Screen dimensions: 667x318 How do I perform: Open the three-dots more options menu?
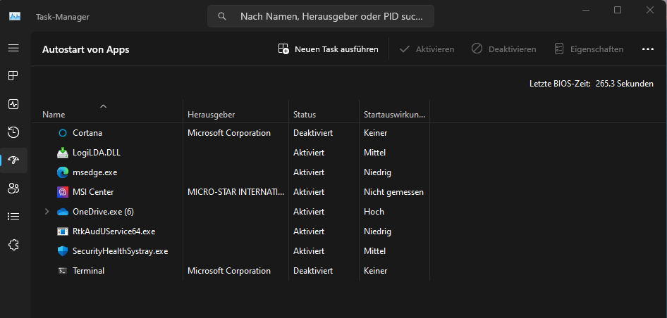click(x=648, y=49)
